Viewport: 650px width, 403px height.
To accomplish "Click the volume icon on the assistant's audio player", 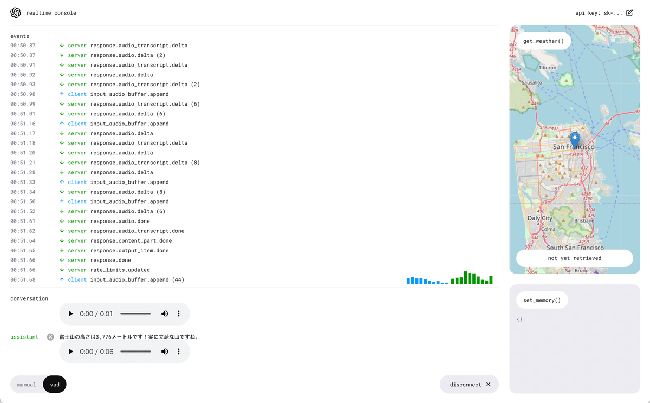I will [165, 352].
